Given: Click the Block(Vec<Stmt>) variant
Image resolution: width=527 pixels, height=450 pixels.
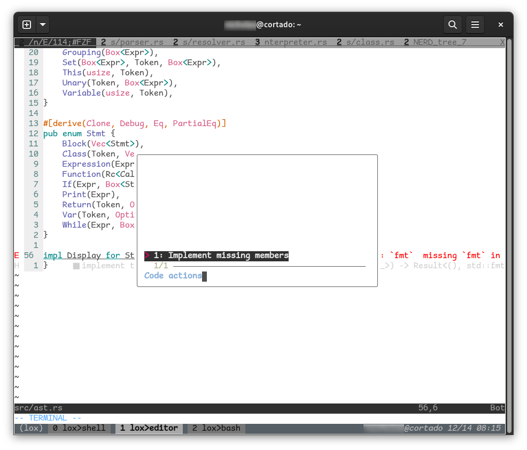Looking at the screenshot, I should pyautogui.click(x=103, y=144).
